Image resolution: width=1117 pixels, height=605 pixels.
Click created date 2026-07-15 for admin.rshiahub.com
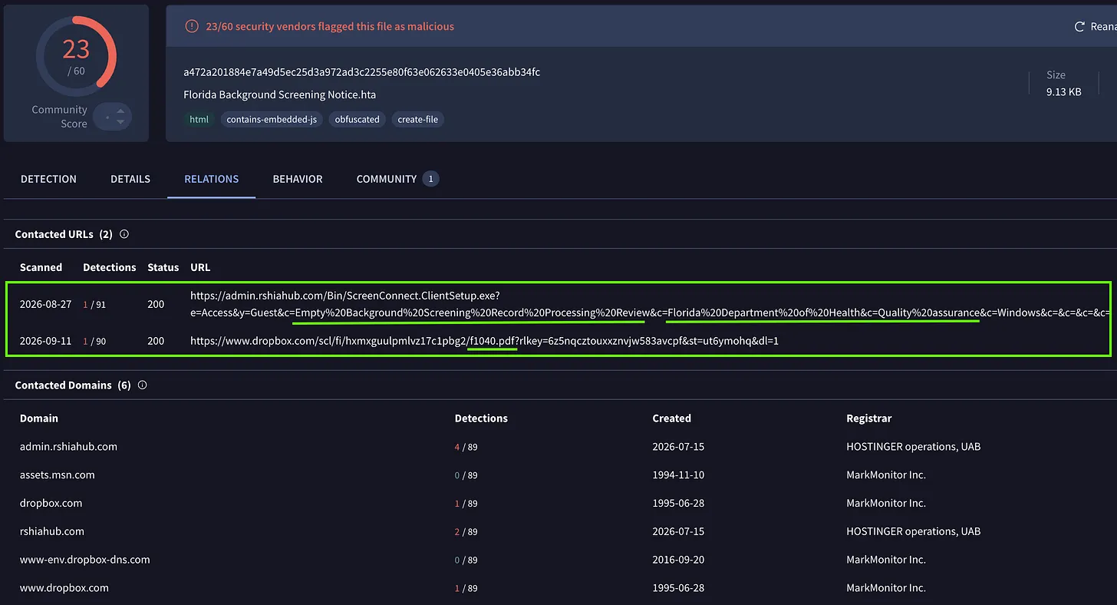tap(678, 446)
